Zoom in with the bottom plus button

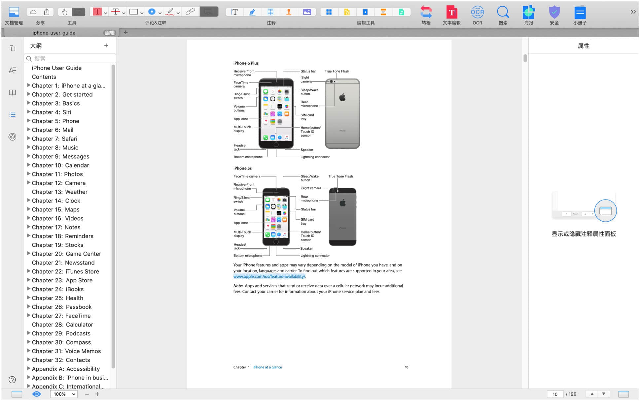[97, 394]
